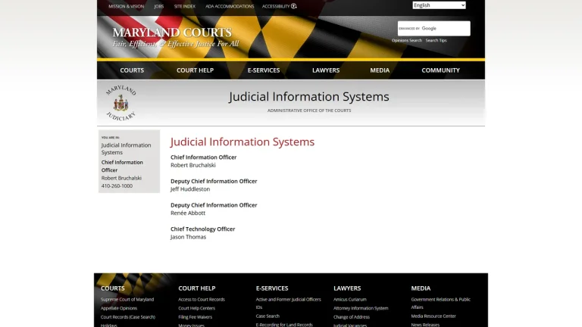Screen dimensions: 582x327
Task: Open footer Amicus Curiarum link
Action: coord(349,300)
